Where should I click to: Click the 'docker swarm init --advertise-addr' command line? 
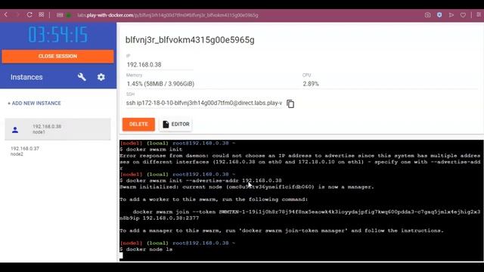200,181
